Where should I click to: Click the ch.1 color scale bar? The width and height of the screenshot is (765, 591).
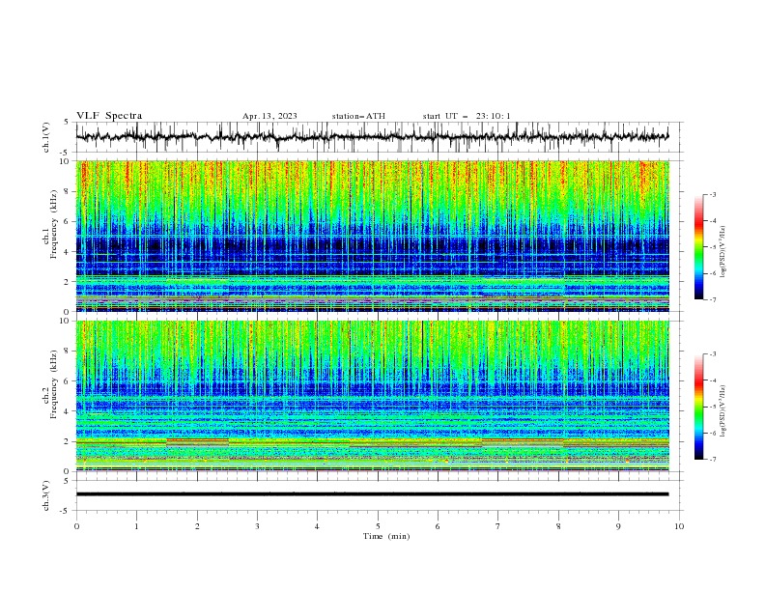699,247
